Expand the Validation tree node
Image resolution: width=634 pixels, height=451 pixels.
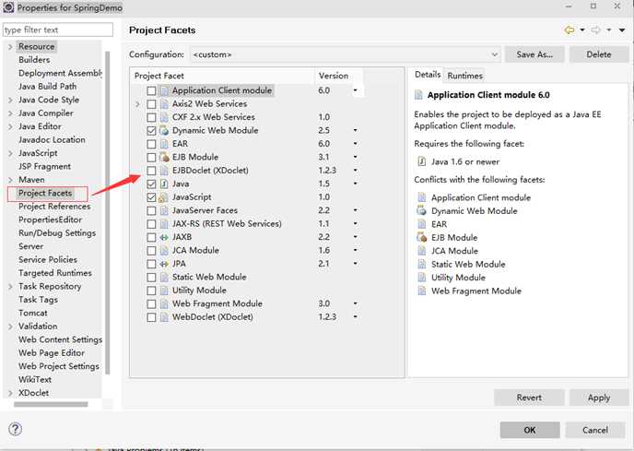[10, 326]
